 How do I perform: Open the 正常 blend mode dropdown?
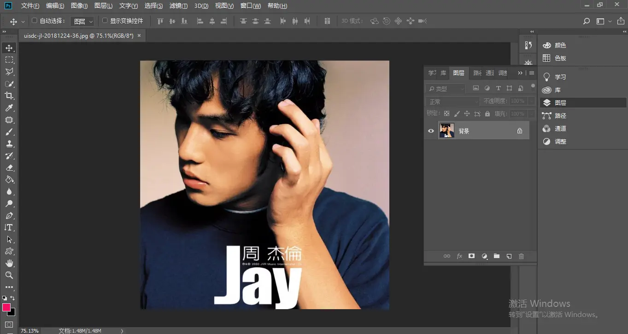(453, 101)
